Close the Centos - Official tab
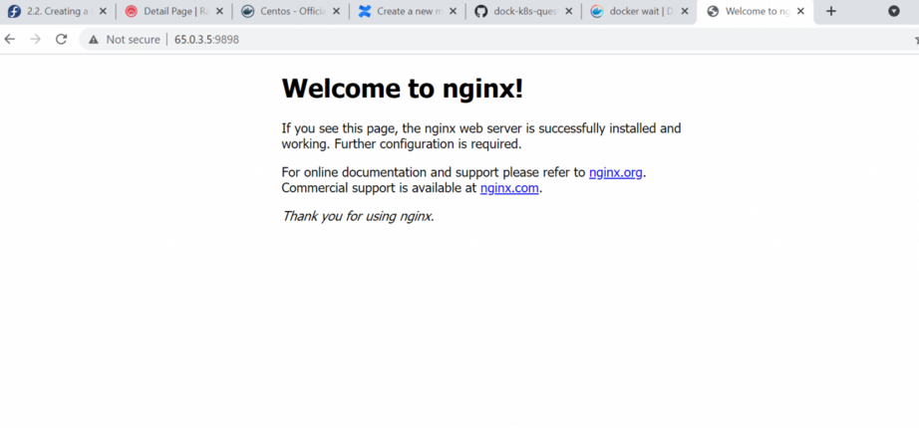The image size is (919, 428). pos(336,12)
